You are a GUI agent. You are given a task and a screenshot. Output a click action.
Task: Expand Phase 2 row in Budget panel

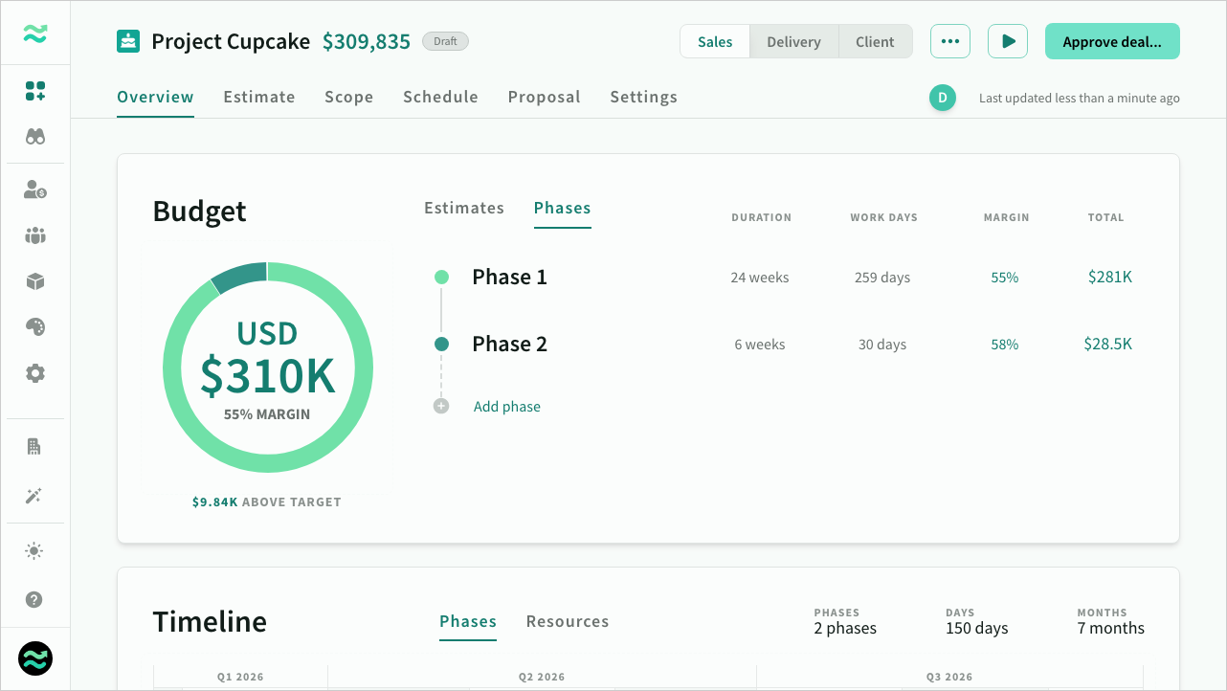[509, 344]
